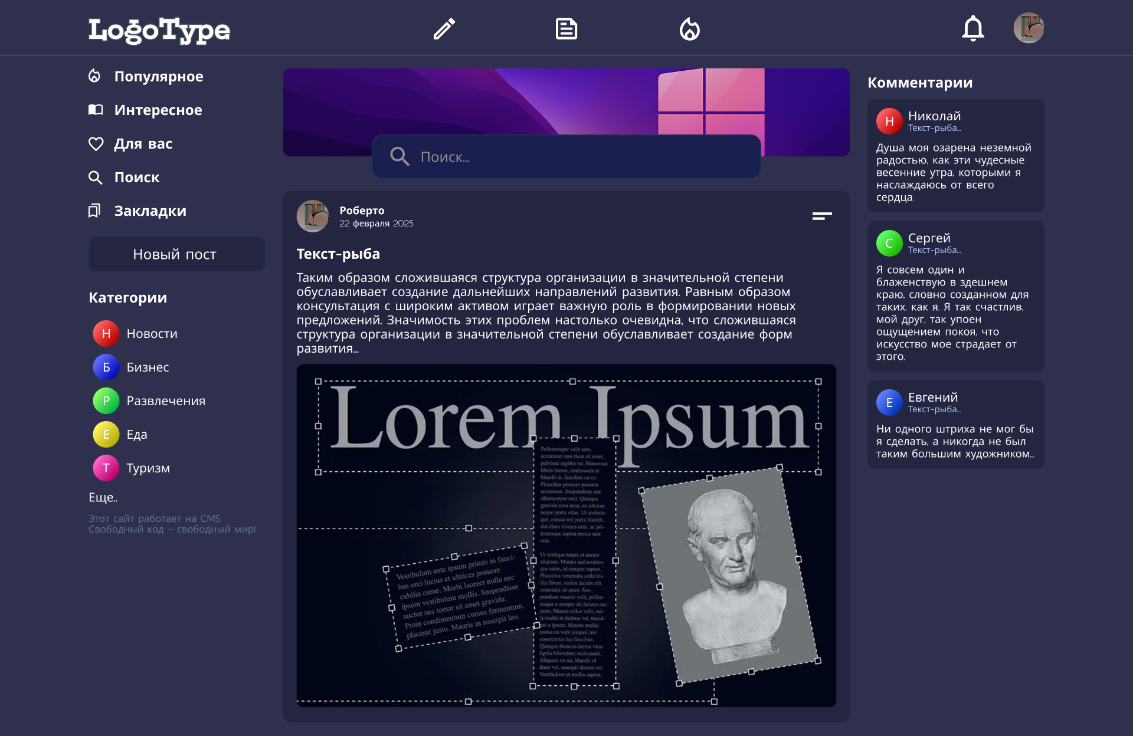Screen dimensions: 1133x736
Task: Open Сергей's comment card
Action: pyautogui.click(x=955, y=296)
